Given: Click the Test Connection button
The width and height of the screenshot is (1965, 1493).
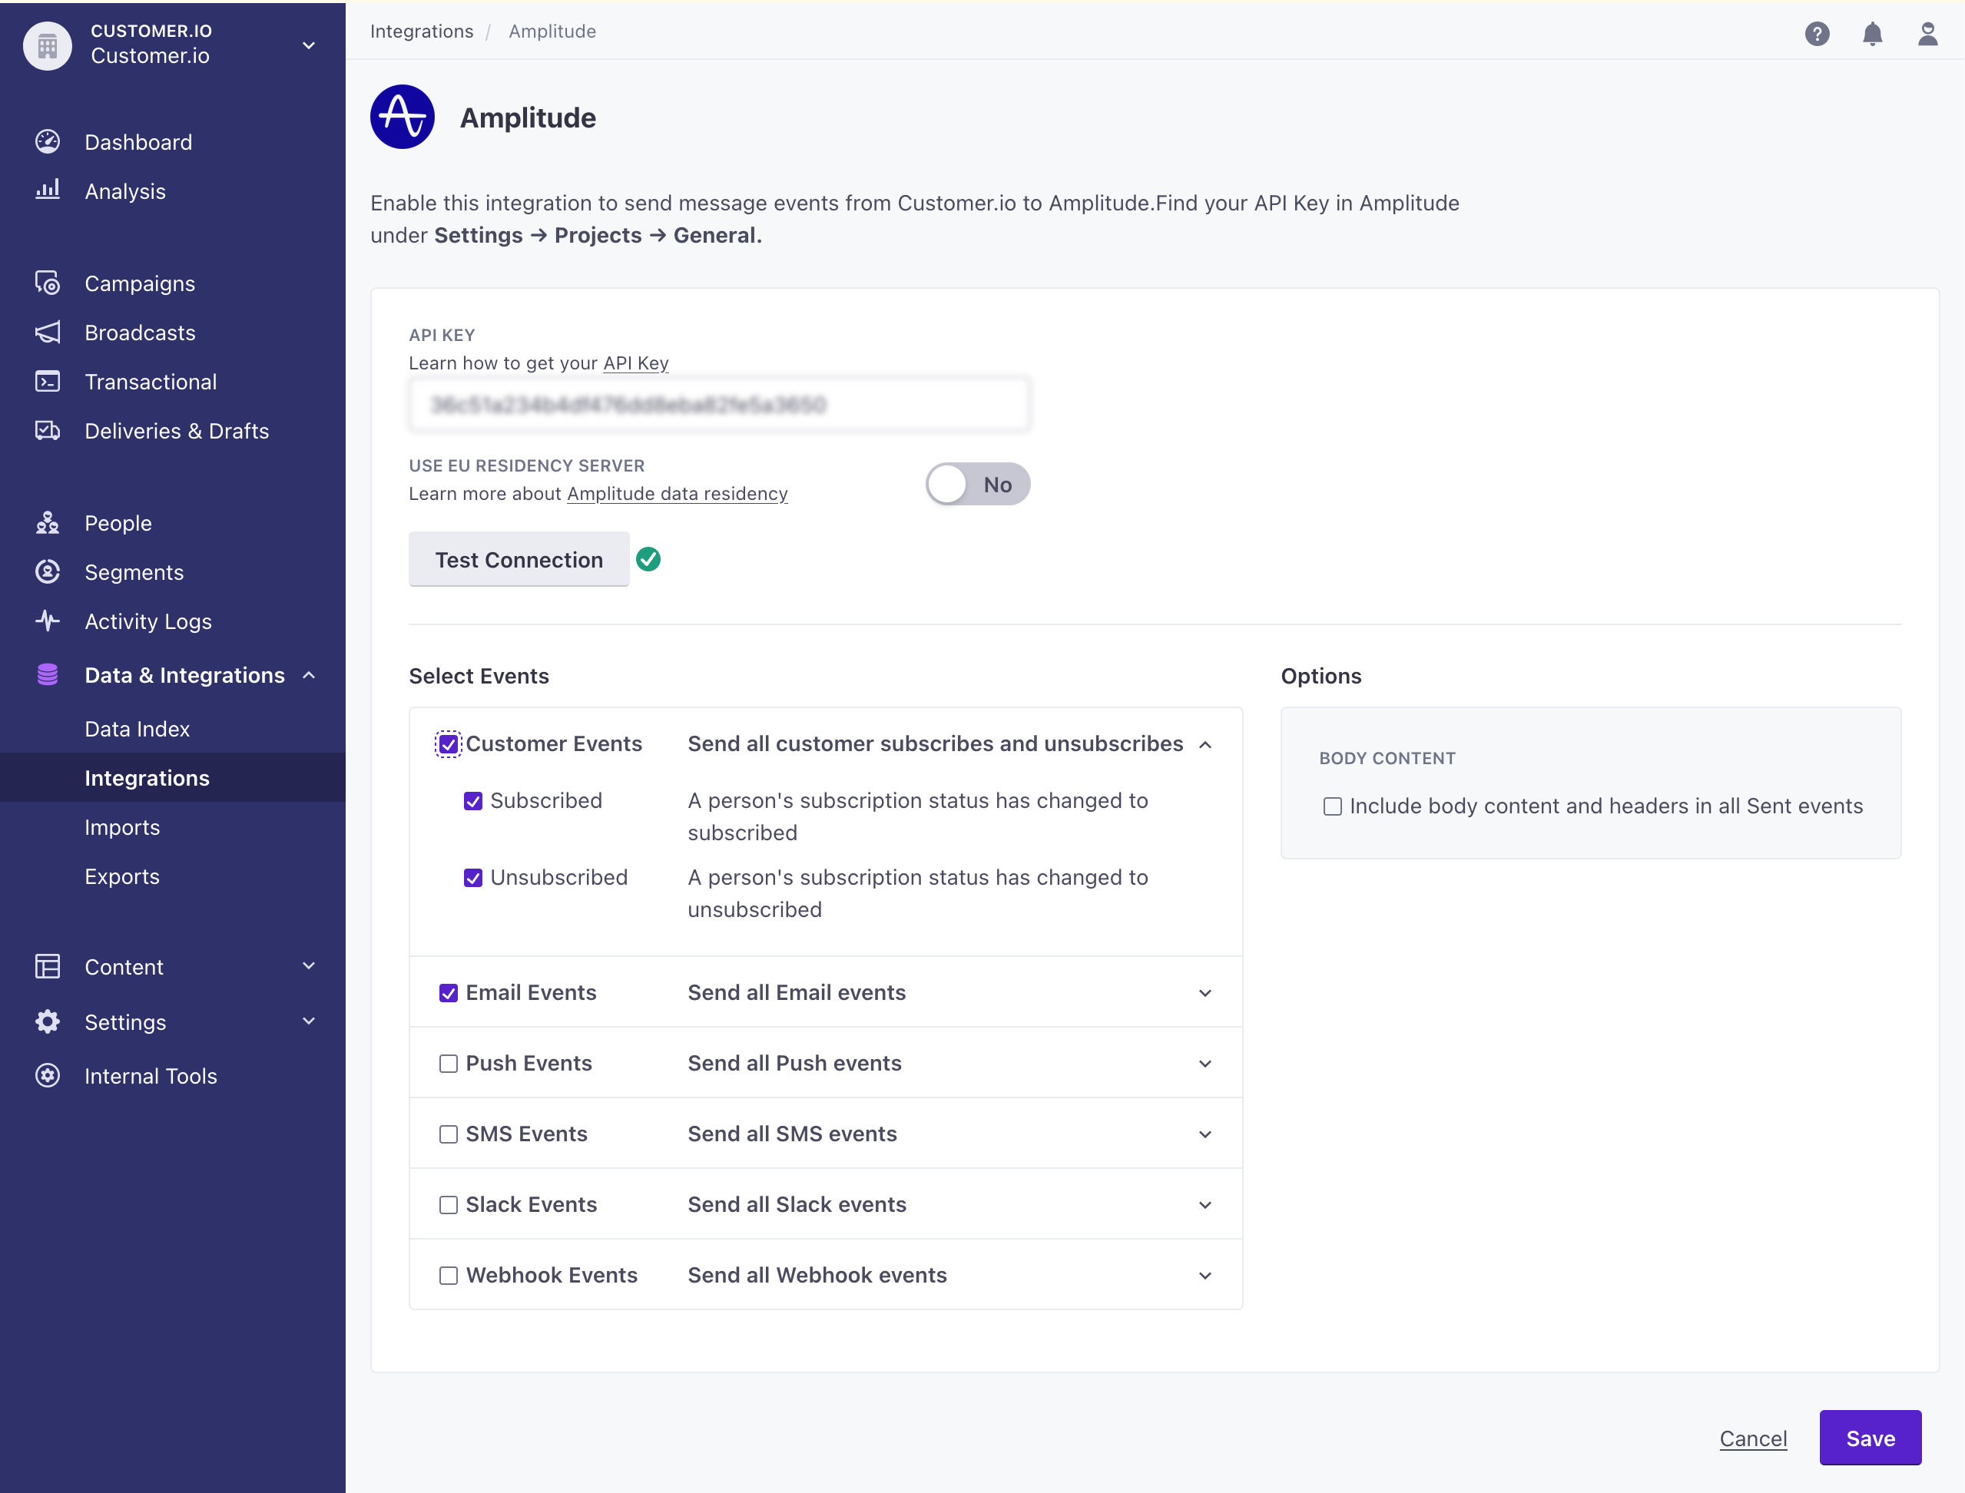Looking at the screenshot, I should click(x=519, y=559).
